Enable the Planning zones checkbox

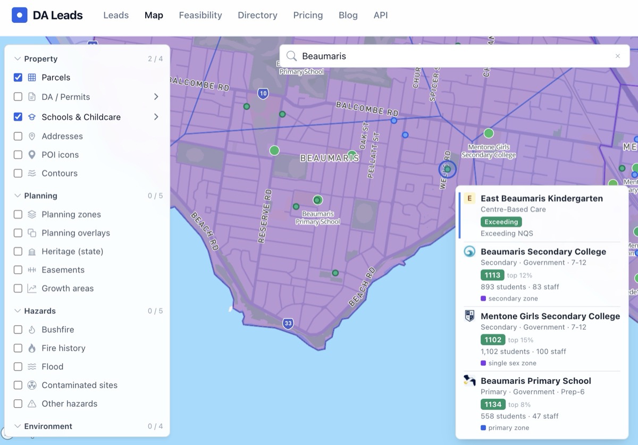click(x=18, y=214)
